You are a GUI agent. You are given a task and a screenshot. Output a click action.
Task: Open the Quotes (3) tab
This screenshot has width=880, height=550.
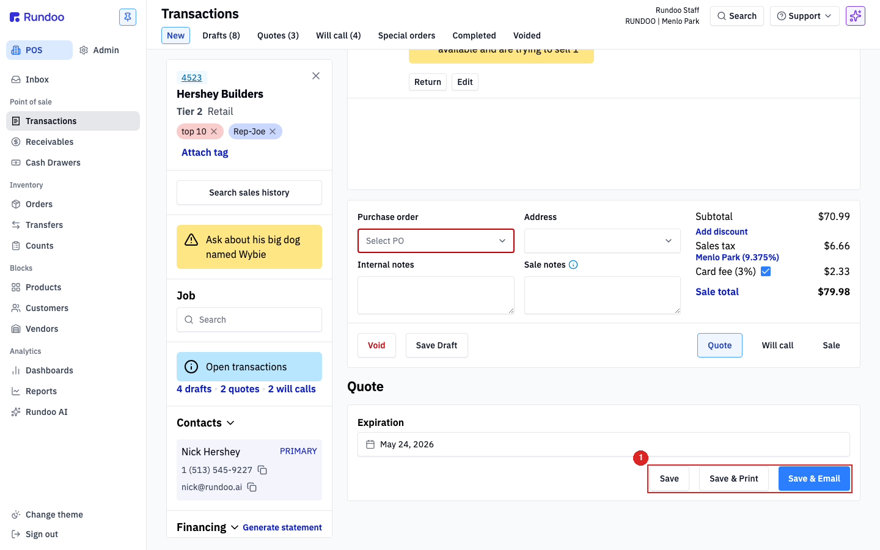[278, 35]
